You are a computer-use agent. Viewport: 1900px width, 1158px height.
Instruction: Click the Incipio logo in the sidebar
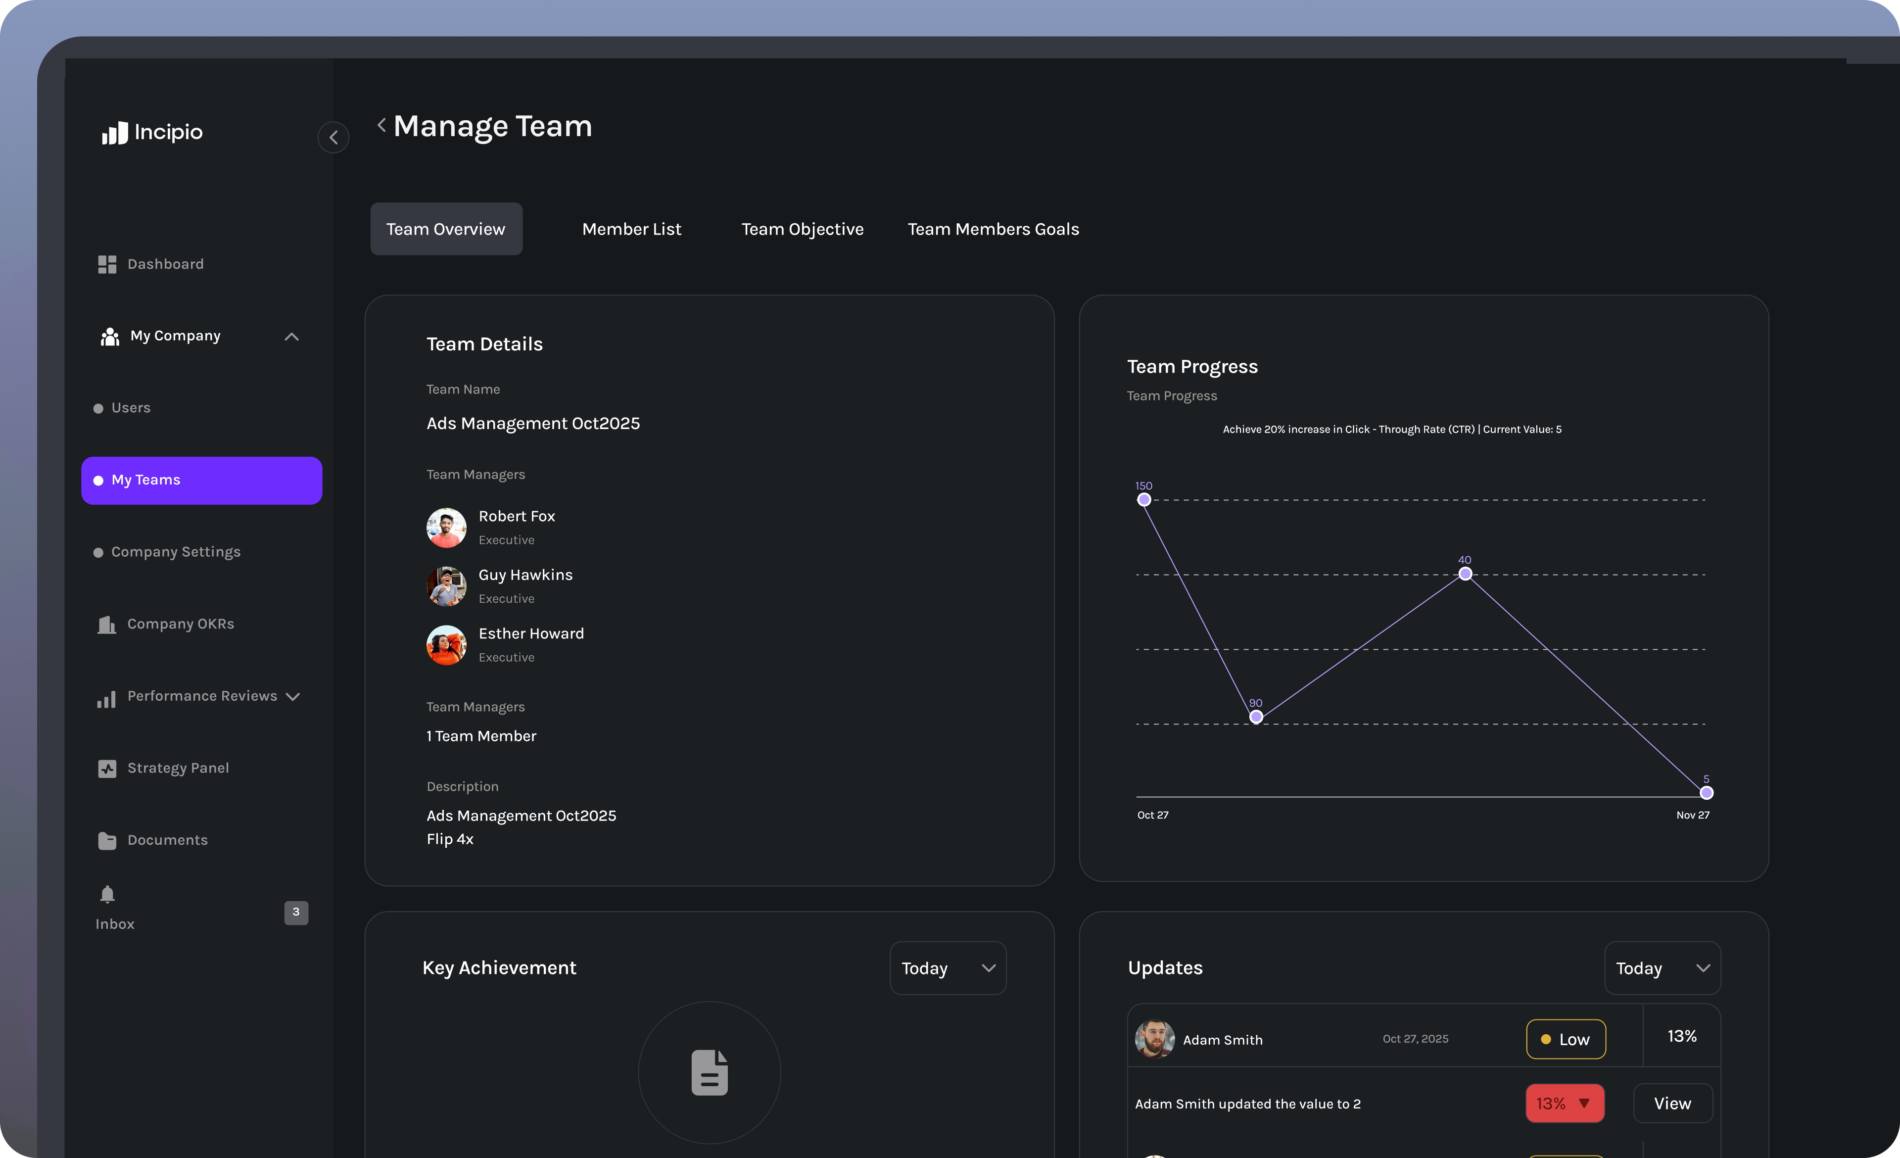click(x=152, y=132)
